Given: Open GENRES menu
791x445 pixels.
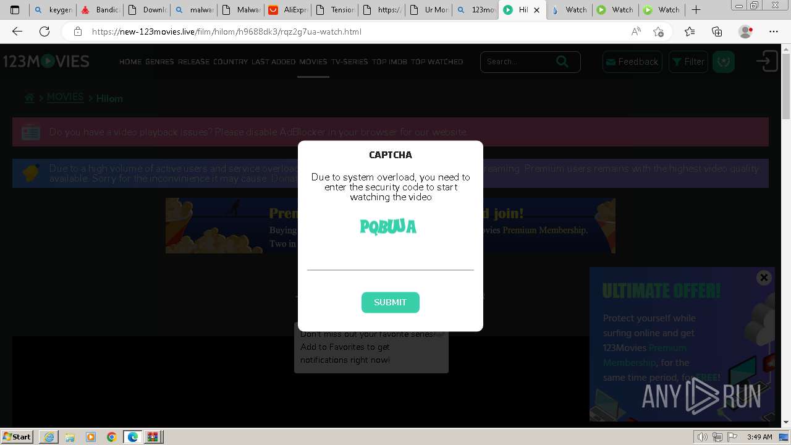Looking at the screenshot, I should tap(159, 62).
